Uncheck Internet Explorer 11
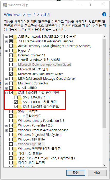Screen dimensions: 110x180 pyautogui.click(x=11, y=55)
